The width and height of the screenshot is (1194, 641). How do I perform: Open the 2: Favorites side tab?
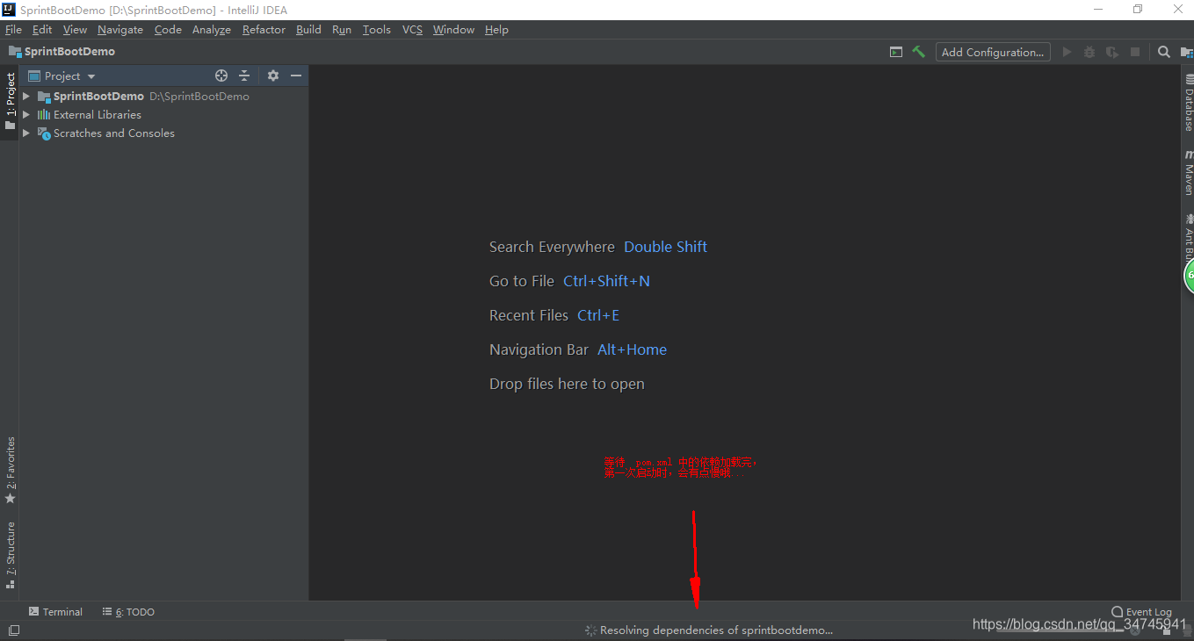click(x=10, y=470)
